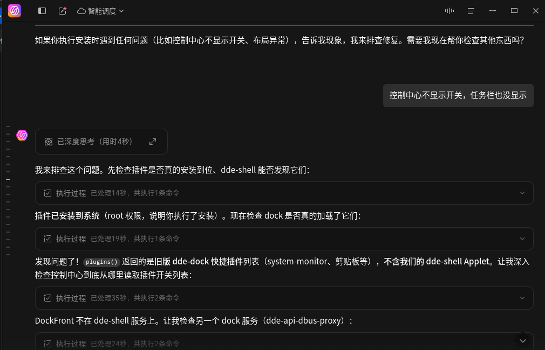This screenshot has width=545, height=350.
Task: Close the assistant window
Action: pyautogui.click(x=536, y=11)
